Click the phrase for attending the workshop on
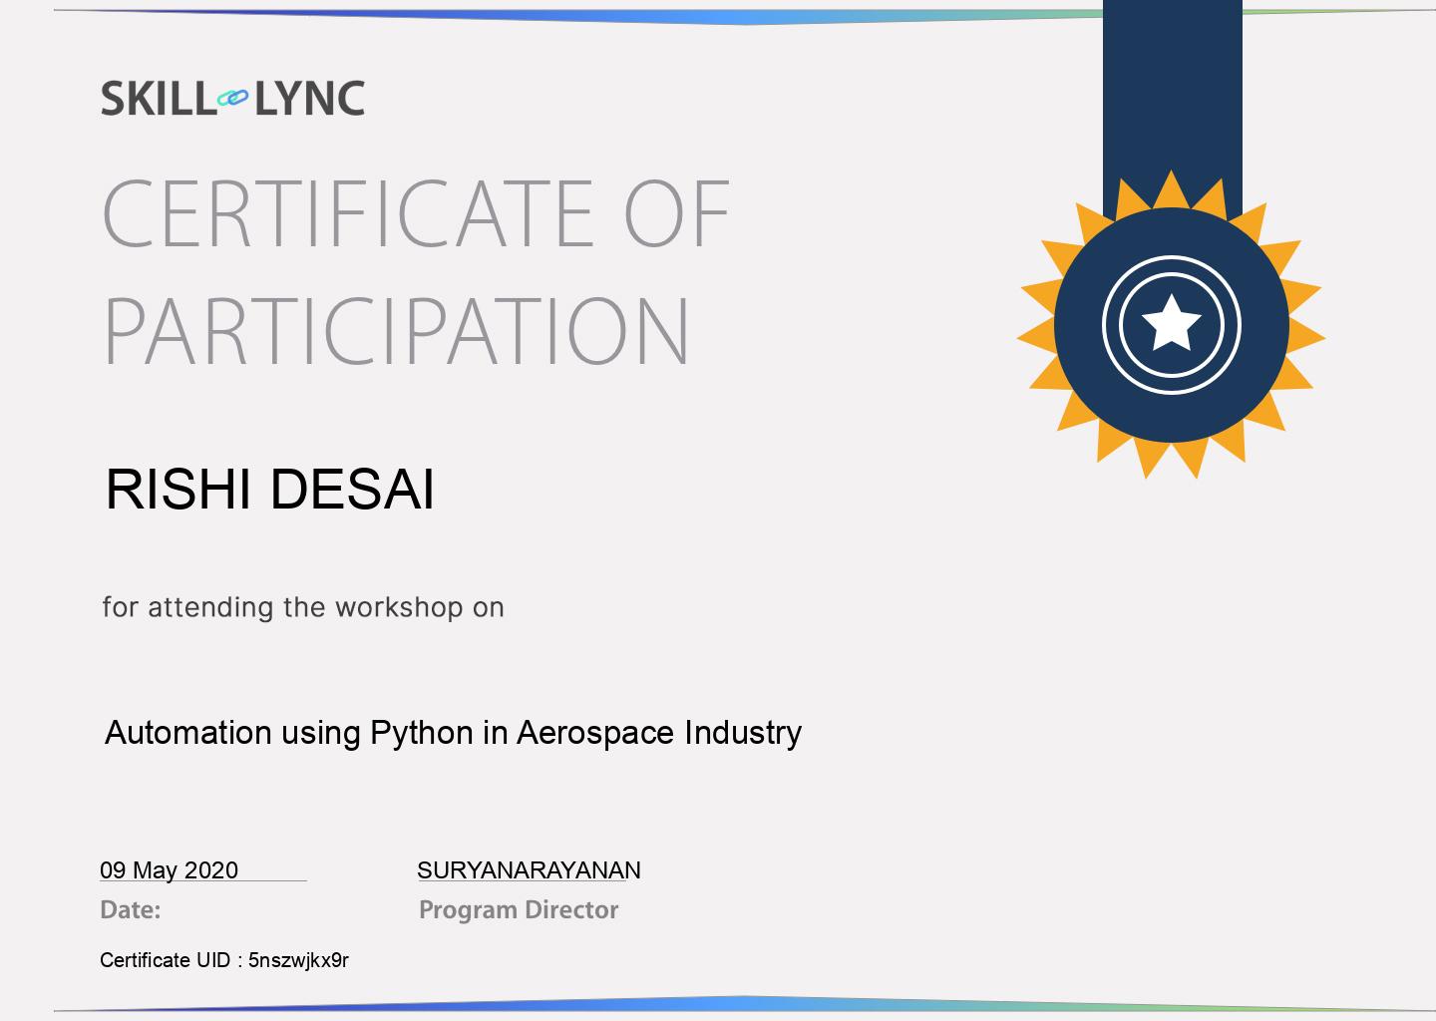The height and width of the screenshot is (1021, 1436). pos(302,605)
